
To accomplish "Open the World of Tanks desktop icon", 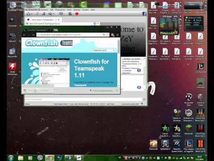I will [200, 100].
